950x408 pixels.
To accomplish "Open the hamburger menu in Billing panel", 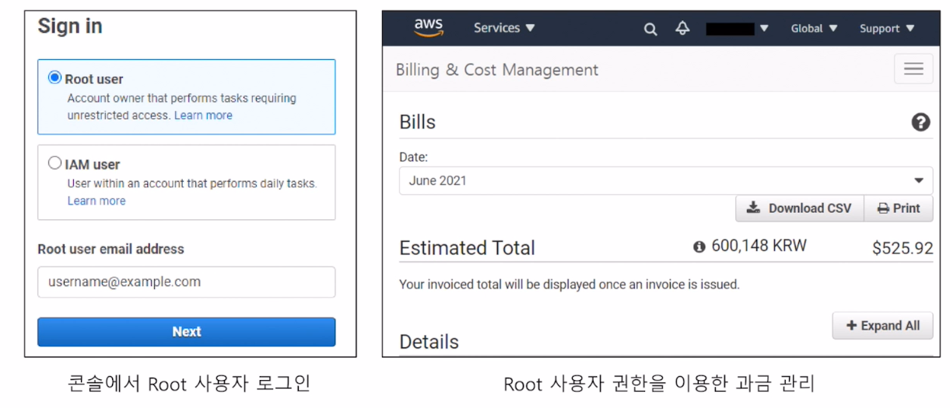I will 913,69.
